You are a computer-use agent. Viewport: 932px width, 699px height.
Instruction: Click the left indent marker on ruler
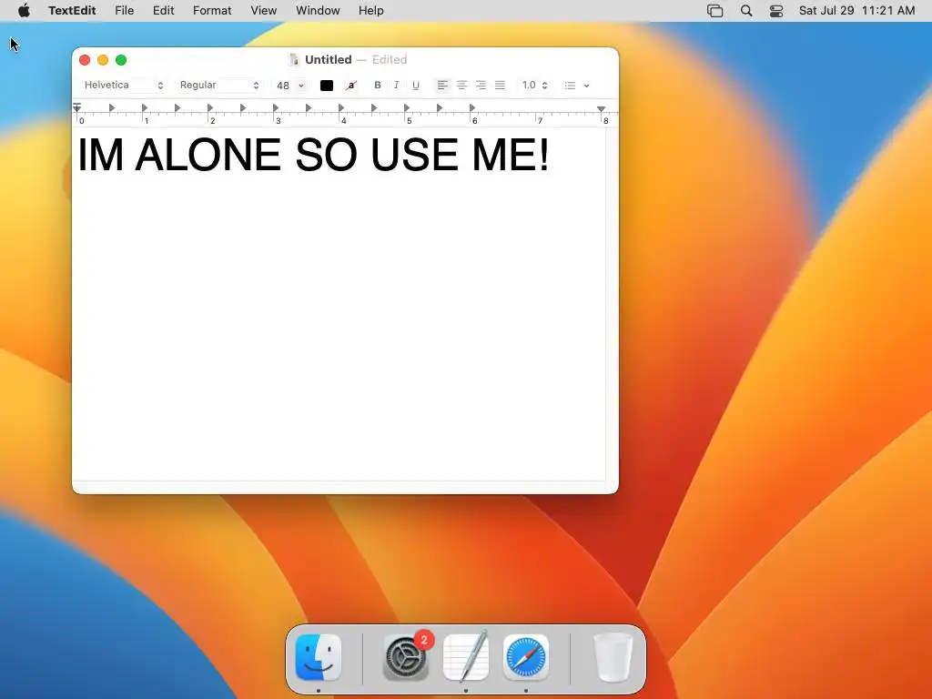[76, 107]
